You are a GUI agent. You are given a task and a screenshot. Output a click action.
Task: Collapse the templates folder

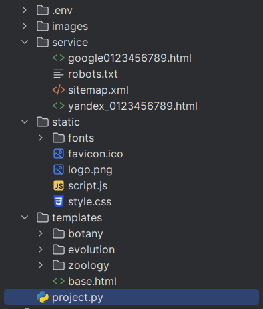tap(25, 217)
